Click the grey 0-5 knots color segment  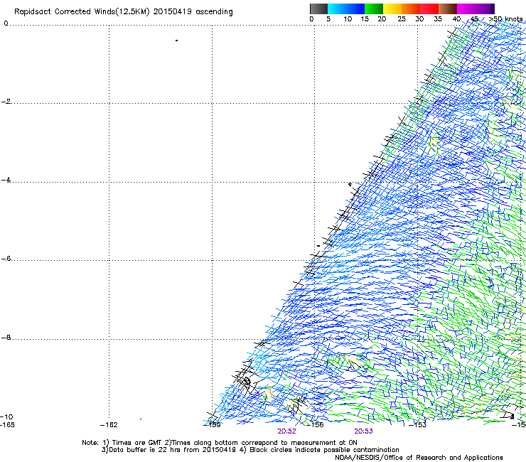318,9
